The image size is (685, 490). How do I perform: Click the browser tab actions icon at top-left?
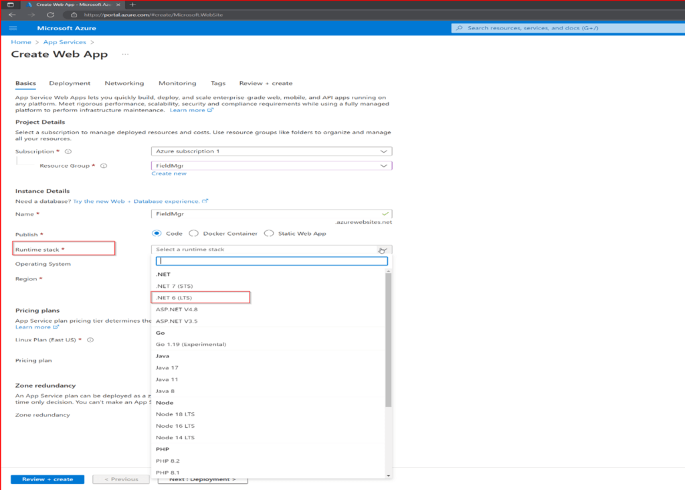[x=11, y=5]
